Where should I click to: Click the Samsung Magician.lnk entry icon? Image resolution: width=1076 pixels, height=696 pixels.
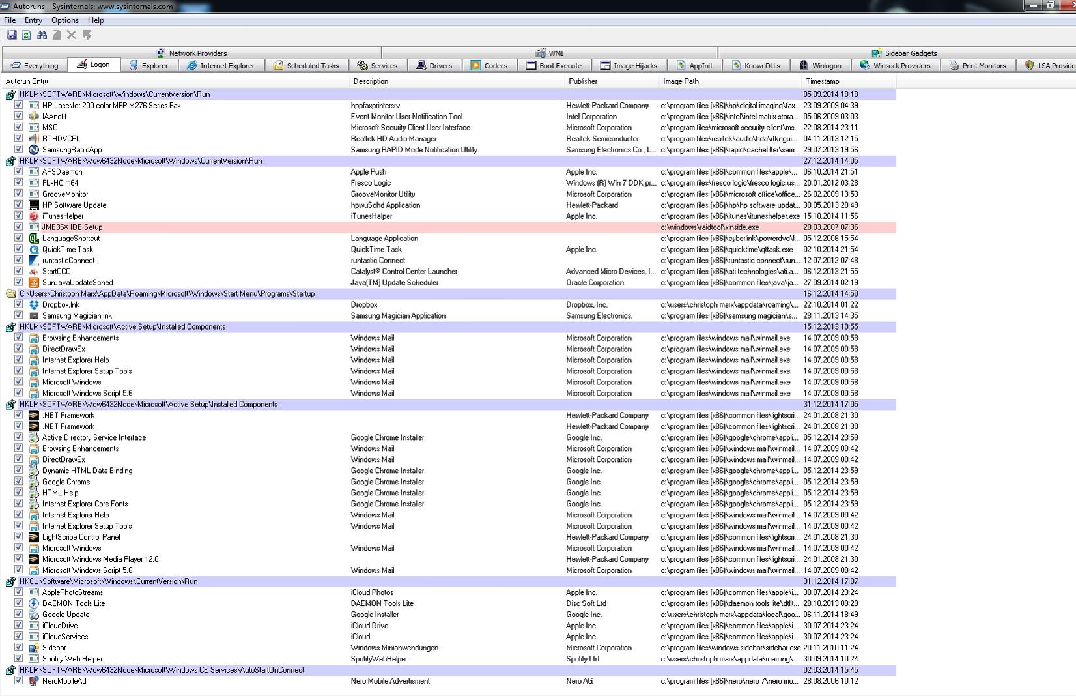coord(34,316)
